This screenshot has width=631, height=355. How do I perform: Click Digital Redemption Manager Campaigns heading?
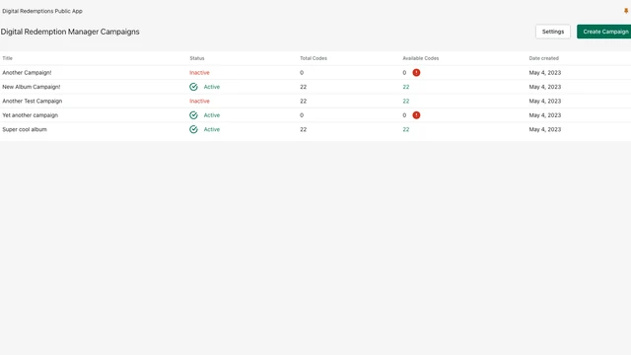click(x=70, y=32)
